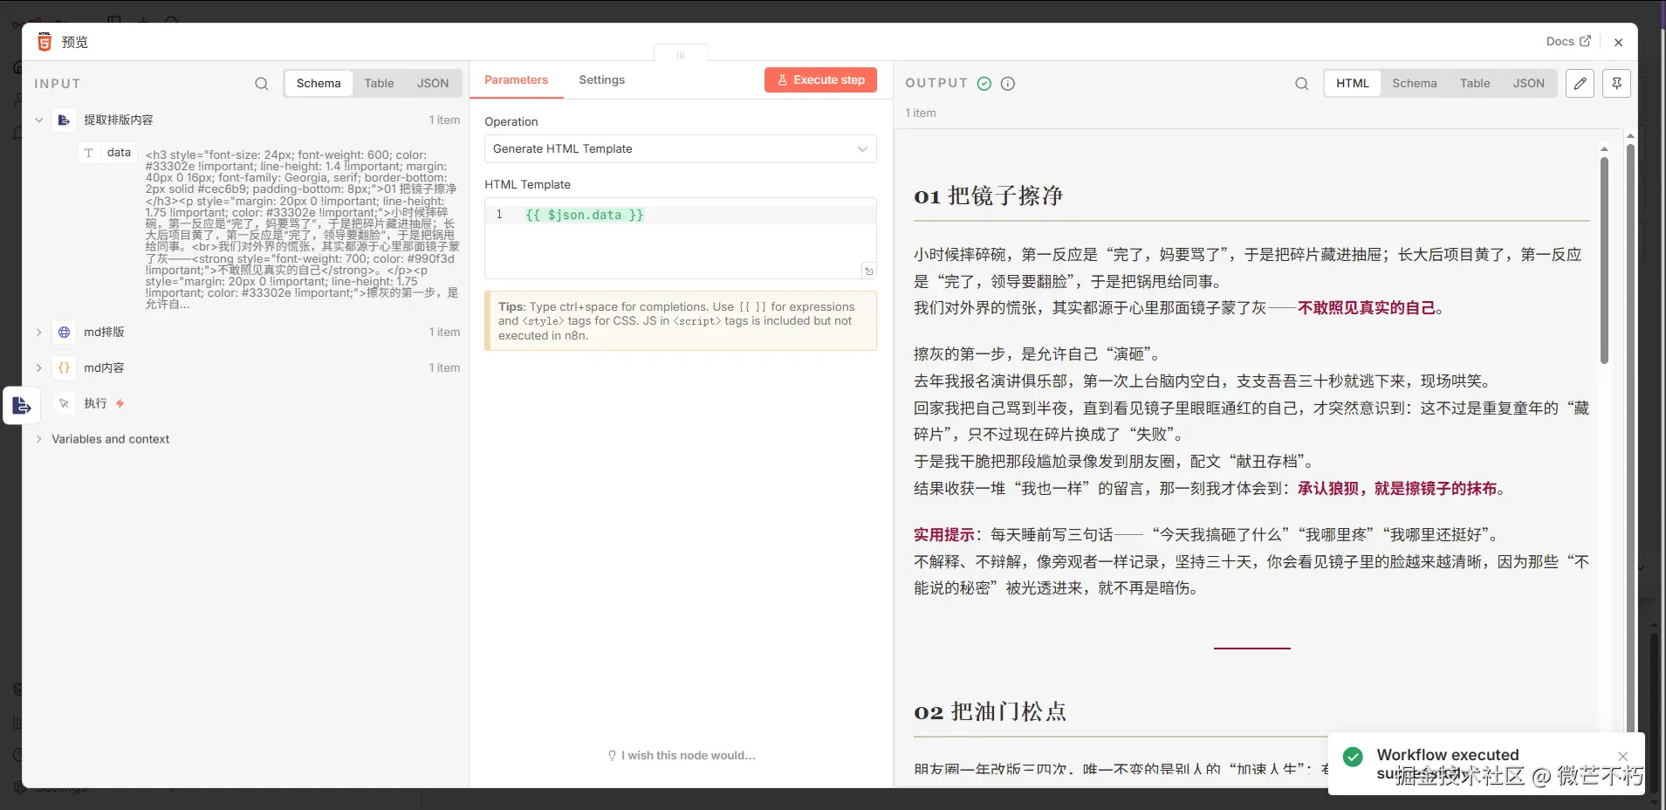Viewport: 1666px width, 810px height.
Task: Select JSON view in OUTPUT panel
Action: (1529, 84)
